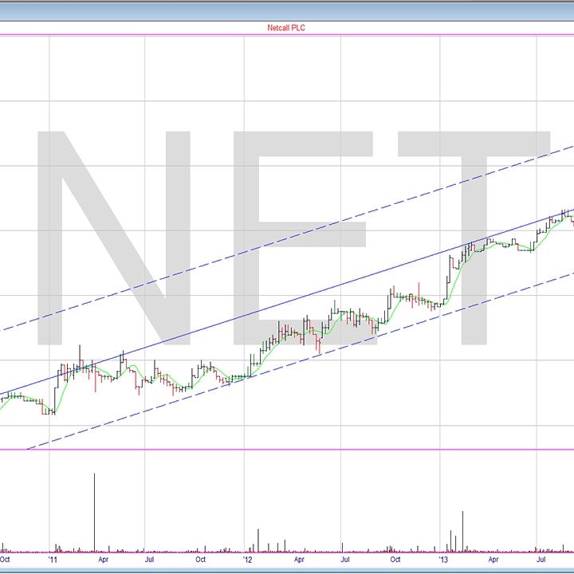Select the '12 year label on time axis
Screen dimensions: 574x574
point(248,560)
